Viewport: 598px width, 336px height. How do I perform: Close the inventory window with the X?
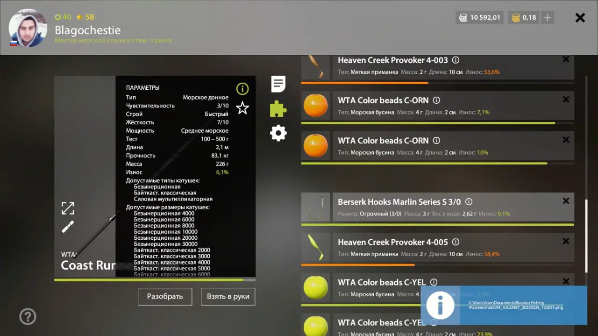click(580, 18)
